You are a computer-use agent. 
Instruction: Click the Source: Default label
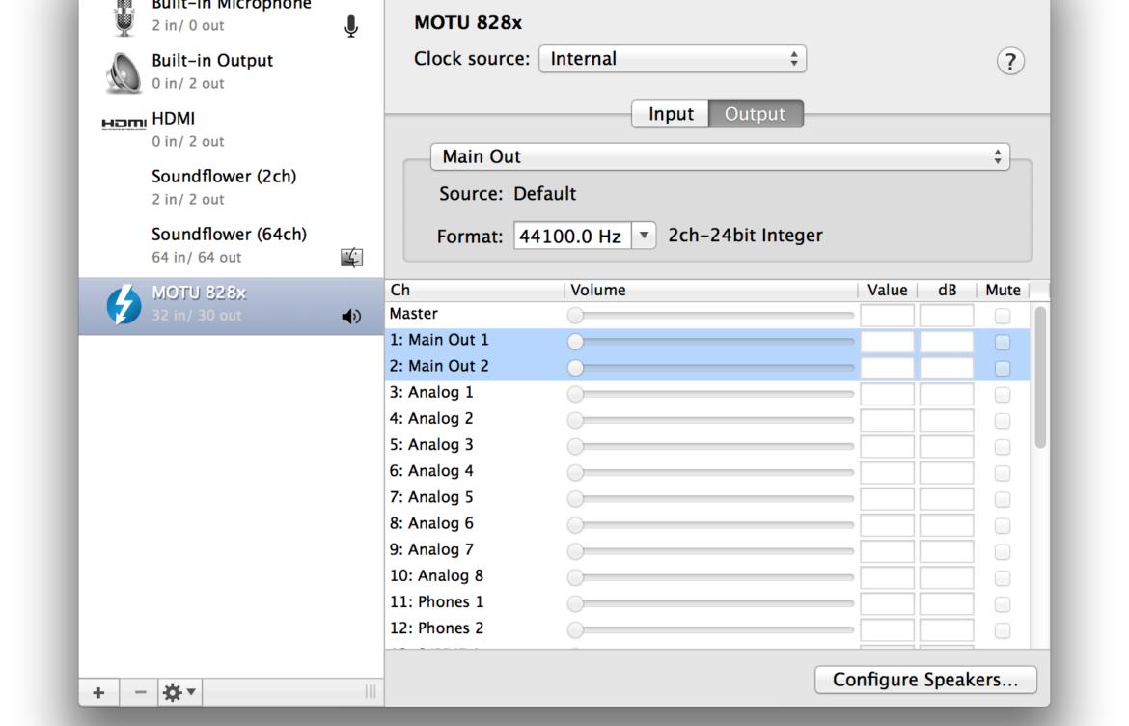coord(508,194)
